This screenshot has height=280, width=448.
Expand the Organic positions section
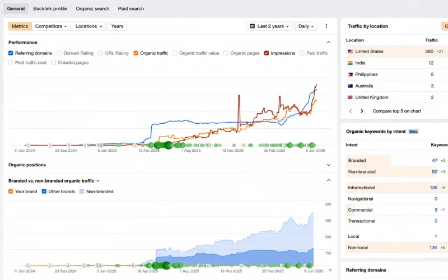click(329, 165)
